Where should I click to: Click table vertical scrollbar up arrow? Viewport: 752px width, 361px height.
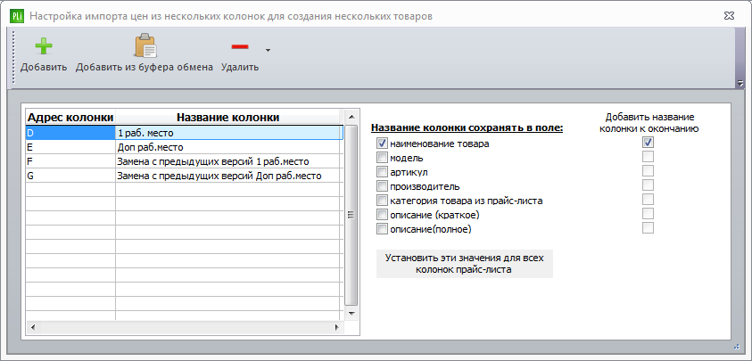351,117
